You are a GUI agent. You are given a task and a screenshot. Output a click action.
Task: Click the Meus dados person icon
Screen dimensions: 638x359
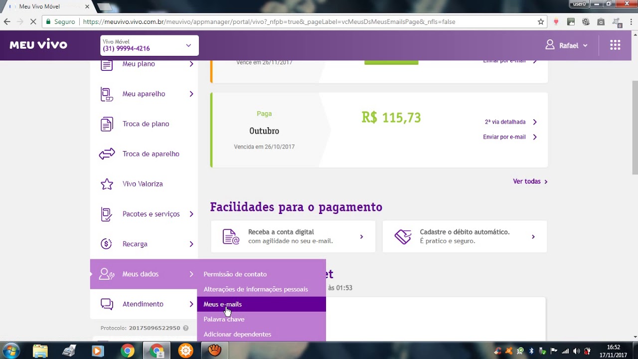pyautogui.click(x=107, y=274)
